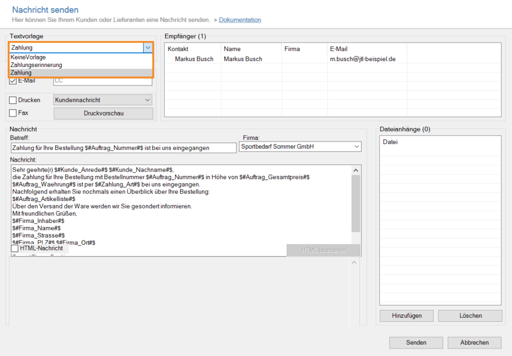
Task: Select Zahlung entry in dropdown list
Action: 21,73
